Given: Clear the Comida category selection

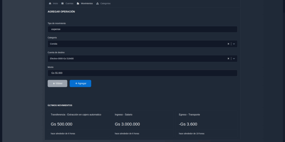Looking at the screenshot, I should (228, 44).
